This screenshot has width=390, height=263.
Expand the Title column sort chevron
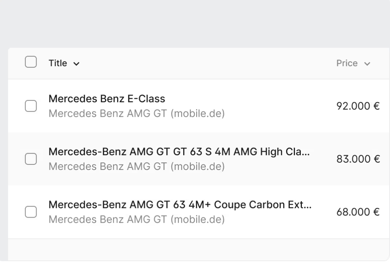click(x=76, y=64)
